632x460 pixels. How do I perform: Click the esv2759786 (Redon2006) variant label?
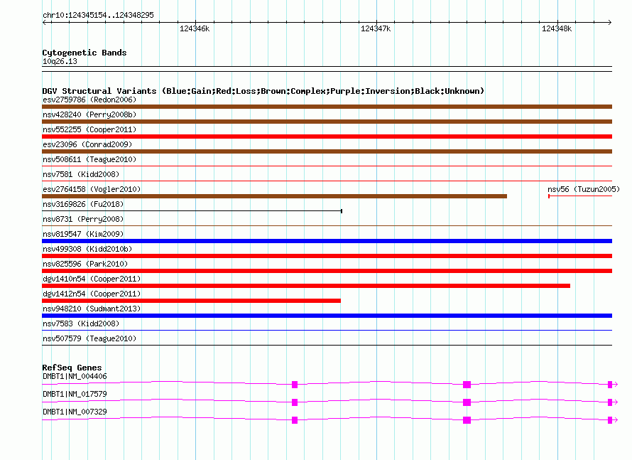click(x=89, y=100)
